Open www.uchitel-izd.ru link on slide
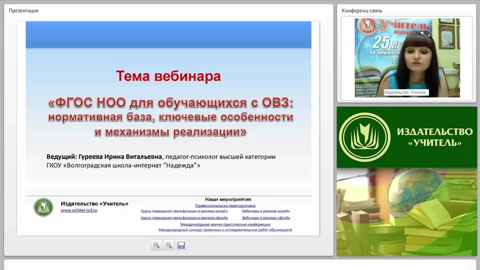The width and height of the screenshot is (480, 270). pos(79,210)
